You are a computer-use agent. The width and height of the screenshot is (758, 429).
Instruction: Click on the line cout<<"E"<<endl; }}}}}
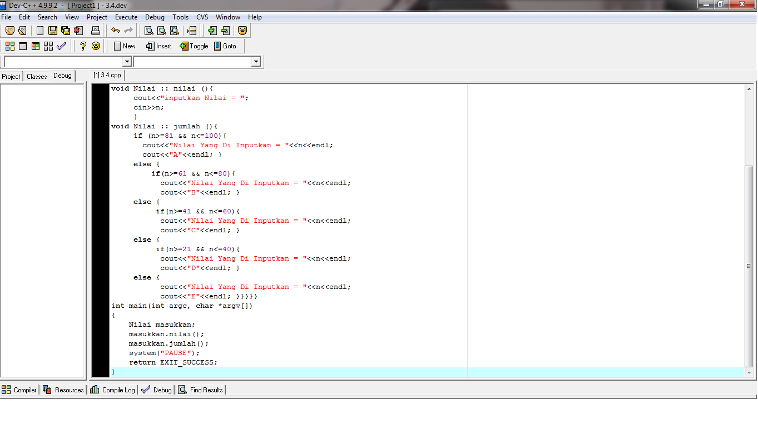(209, 296)
